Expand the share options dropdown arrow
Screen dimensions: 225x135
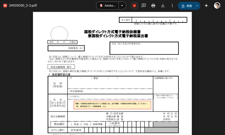pos(197,6)
